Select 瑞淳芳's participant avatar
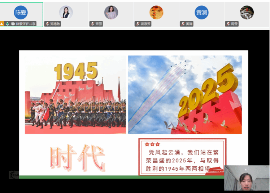This screenshot has height=193, width=270. pyautogui.click(x=156, y=12)
